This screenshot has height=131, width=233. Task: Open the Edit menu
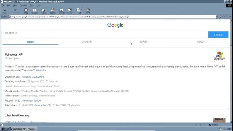tap(9, 5)
